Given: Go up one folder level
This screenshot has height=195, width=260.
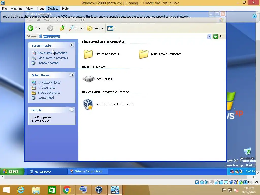Looking at the screenshot, I should 62,28.
